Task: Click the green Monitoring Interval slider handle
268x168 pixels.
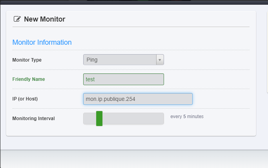Action: point(99,118)
